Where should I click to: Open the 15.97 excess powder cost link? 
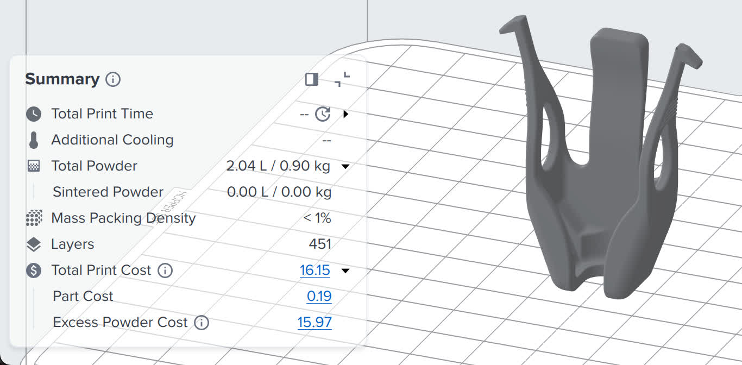[315, 322]
